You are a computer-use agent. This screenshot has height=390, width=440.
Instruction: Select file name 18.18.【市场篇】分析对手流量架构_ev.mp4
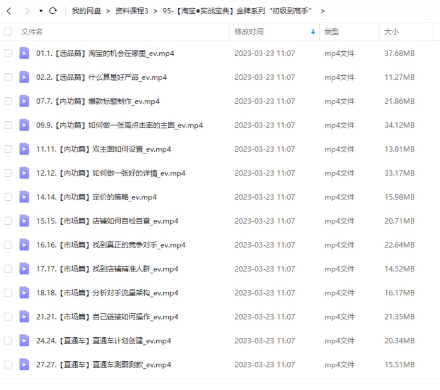click(107, 293)
